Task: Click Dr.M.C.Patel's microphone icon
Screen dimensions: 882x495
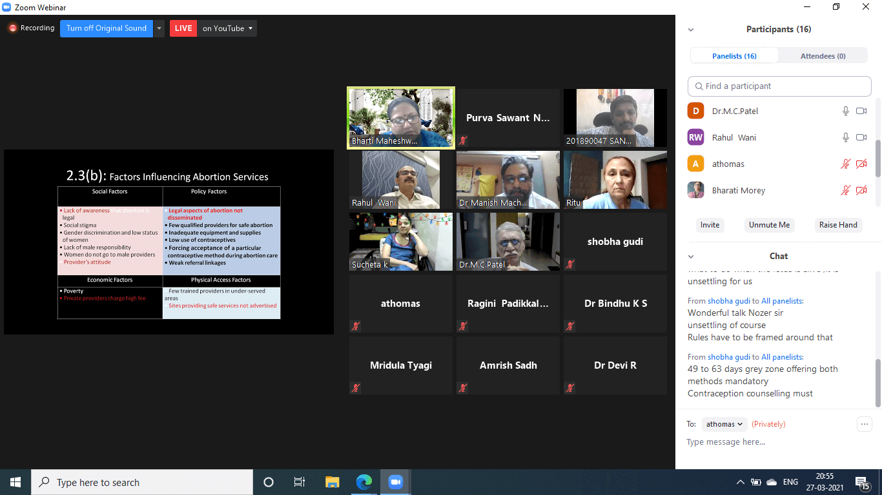Action: (845, 111)
